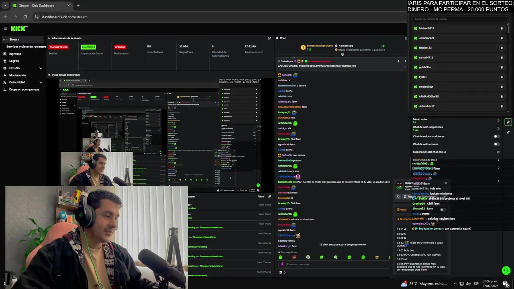
Task: Expand the Estudio sidebar section
Action: [x=41, y=68]
